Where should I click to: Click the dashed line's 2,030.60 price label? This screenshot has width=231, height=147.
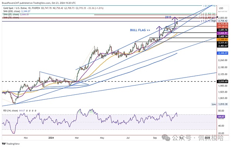(x=223, y=81)
